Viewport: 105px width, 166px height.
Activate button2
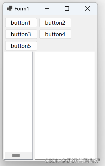coord(55,23)
